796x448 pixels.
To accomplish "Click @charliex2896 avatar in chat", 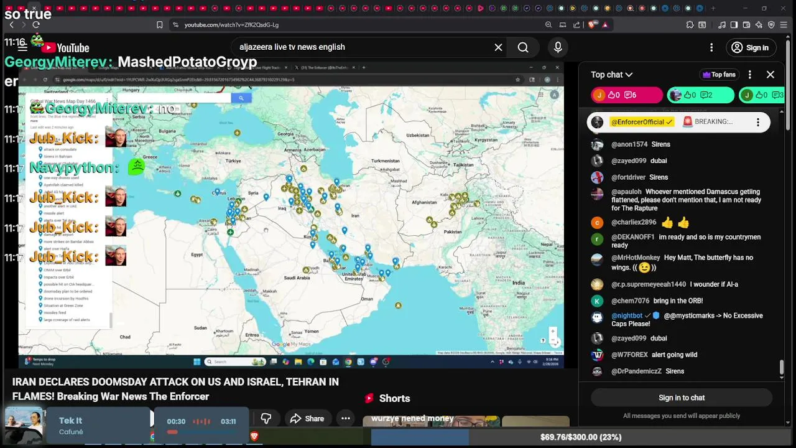I will click(597, 222).
